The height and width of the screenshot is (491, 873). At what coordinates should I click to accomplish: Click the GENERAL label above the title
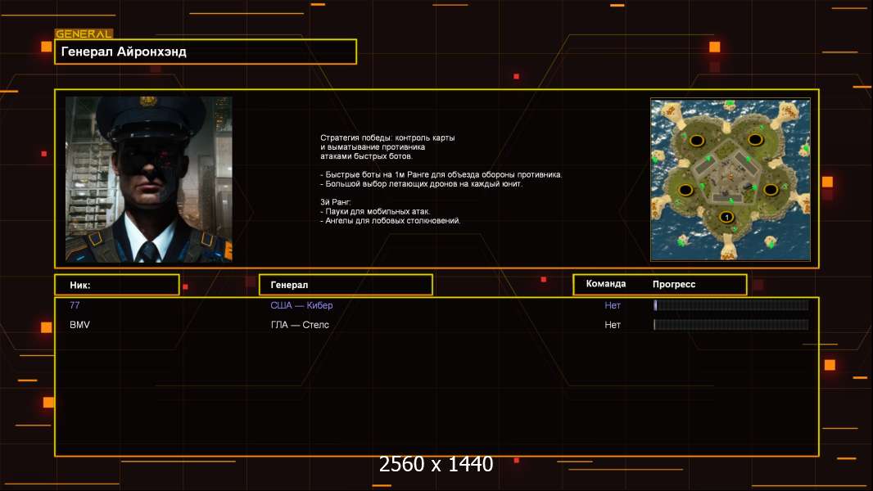point(84,34)
